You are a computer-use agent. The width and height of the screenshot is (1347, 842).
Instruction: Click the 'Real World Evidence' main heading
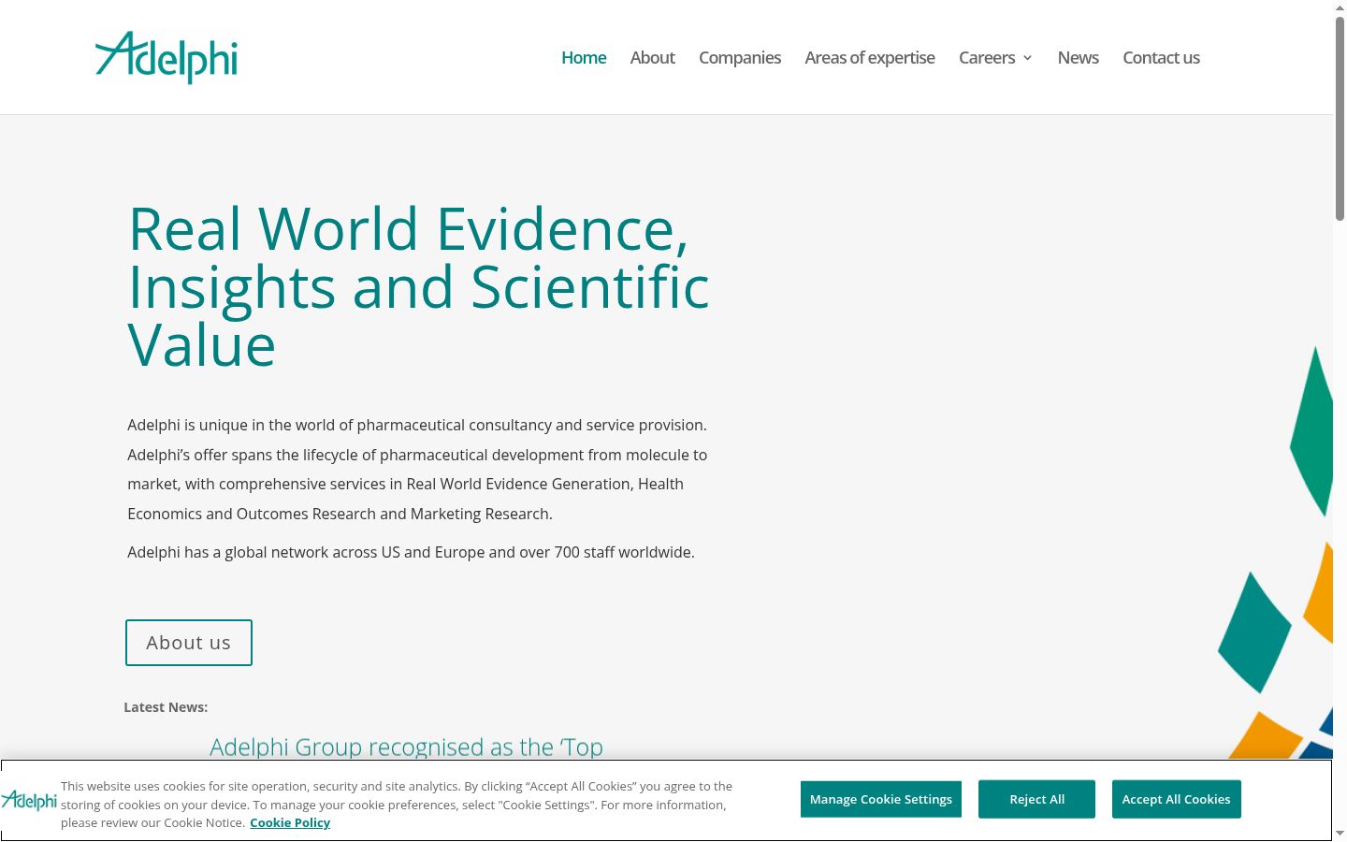(x=418, y=287)
